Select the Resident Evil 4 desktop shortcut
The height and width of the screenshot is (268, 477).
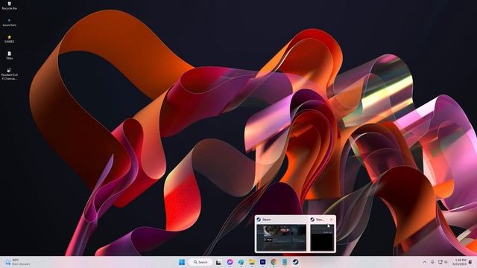tap(9, 74)
